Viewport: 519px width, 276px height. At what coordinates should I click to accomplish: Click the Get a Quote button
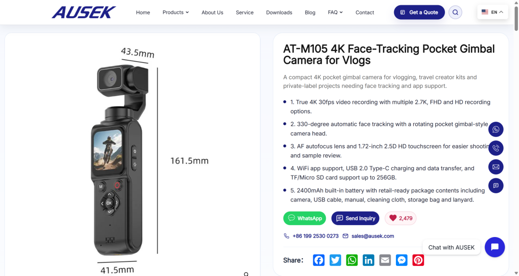419,12
